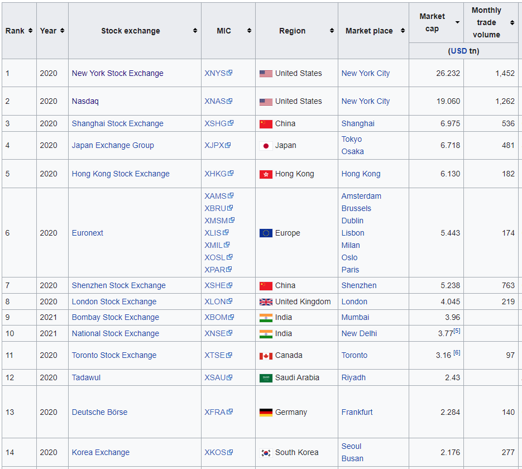522x469 pixels.
Task: Sort by Region column arrows
Action: point(332,31)
